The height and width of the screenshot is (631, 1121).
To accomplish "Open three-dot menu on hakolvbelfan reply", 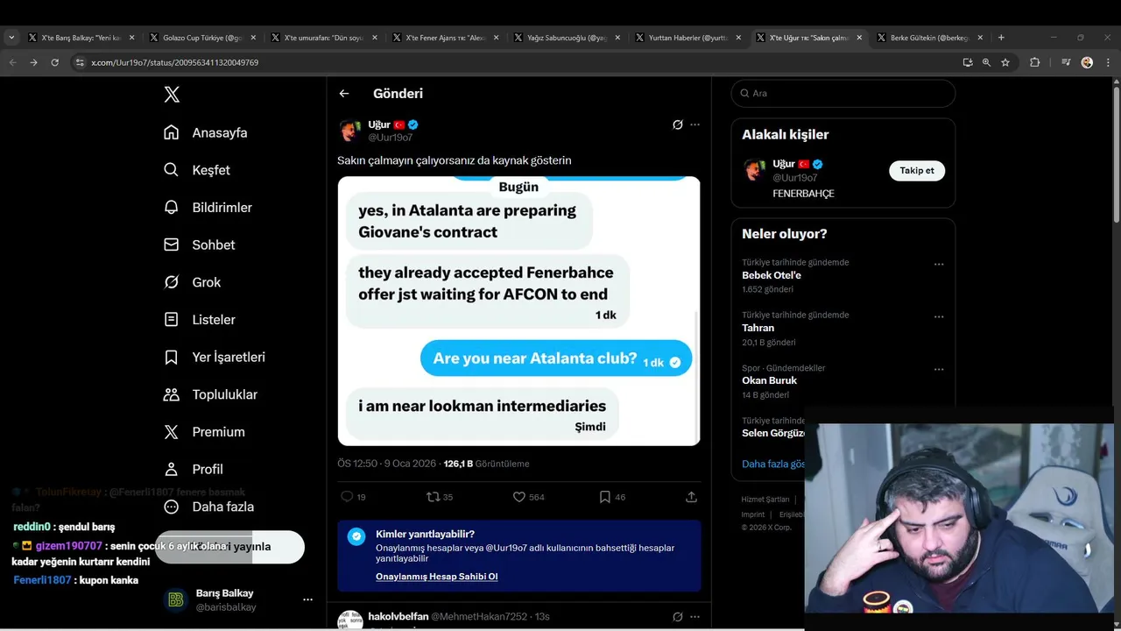I will click(x=694, y=617).
